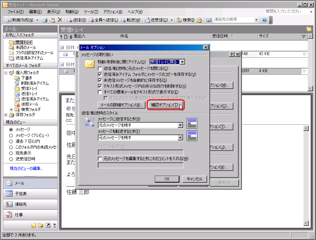Click the 全員へ返信 reply-all toolbar button
This screenshot has width=316, height=240.
click(104, 20)
